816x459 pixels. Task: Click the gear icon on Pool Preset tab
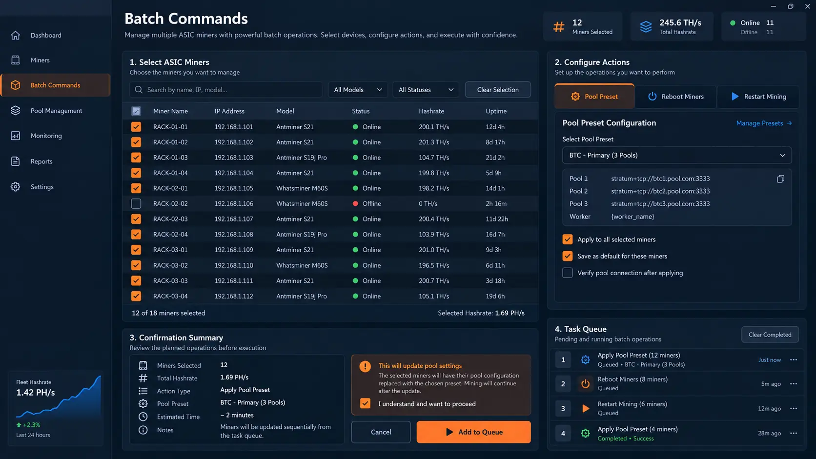[x=575, y=97]
